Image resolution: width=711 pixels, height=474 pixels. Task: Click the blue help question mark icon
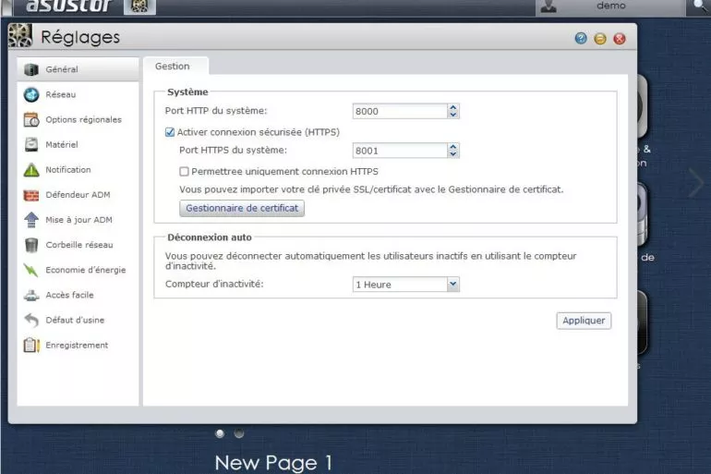[581, 39]
